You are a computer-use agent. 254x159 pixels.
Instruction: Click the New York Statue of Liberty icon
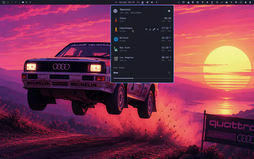[116, 49]
